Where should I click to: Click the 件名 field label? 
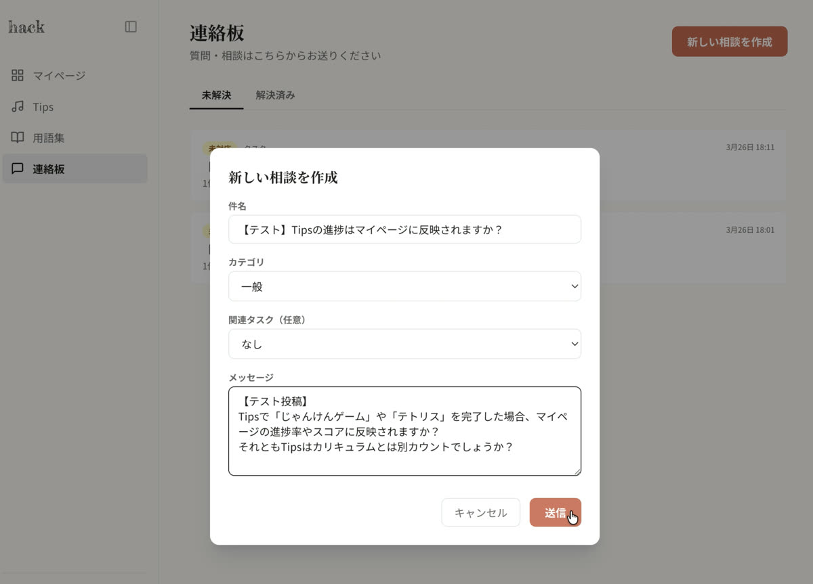click(237, 205)
